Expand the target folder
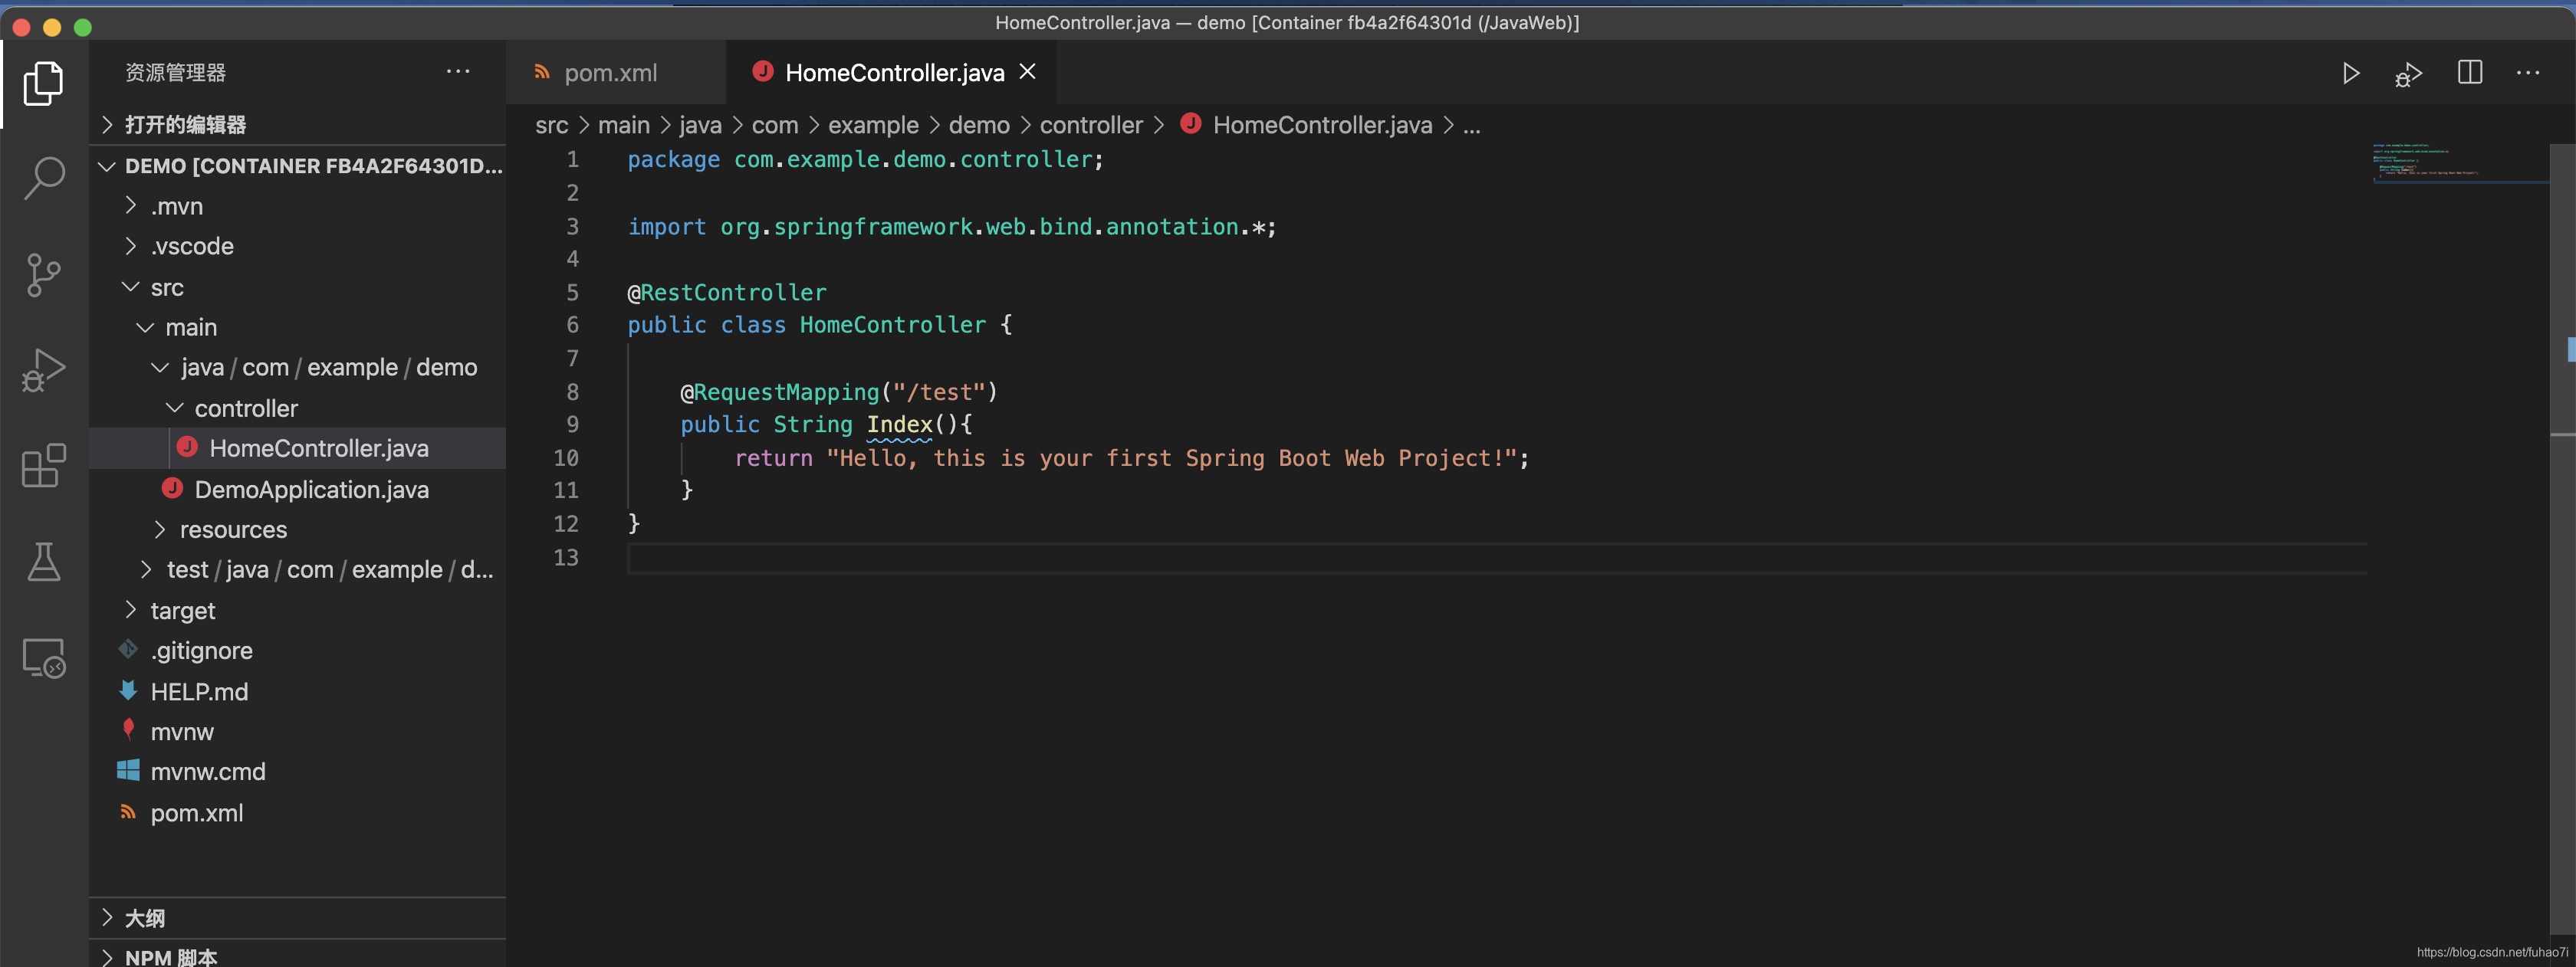The height and width of the screenshot is (967, 2576). click(297, 611)
